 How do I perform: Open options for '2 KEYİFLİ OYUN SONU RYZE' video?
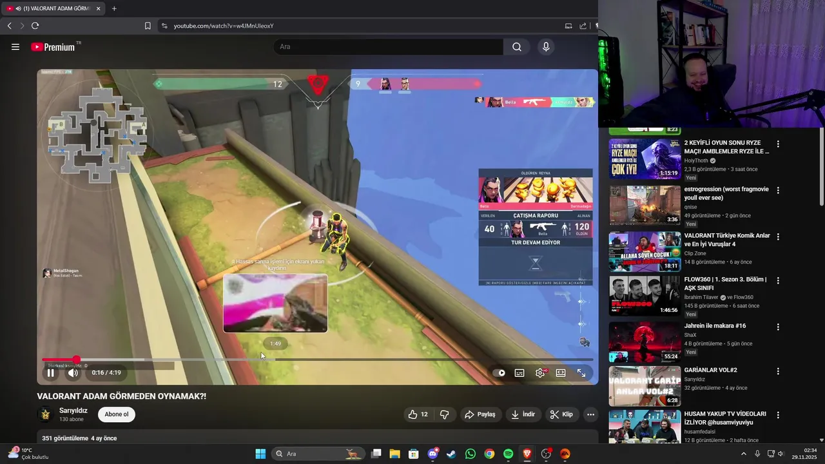778,144
